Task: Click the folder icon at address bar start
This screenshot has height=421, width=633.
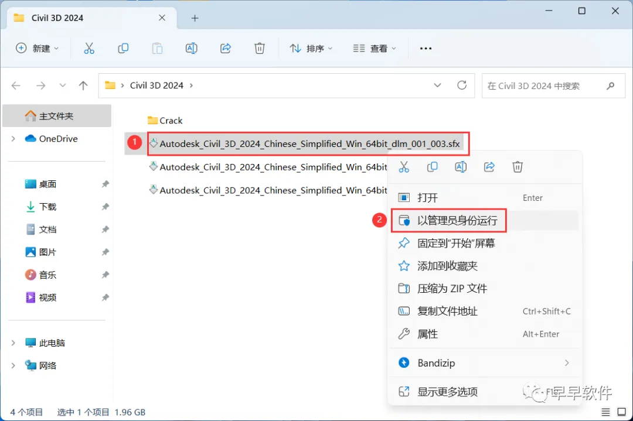Action: (110, 85)
